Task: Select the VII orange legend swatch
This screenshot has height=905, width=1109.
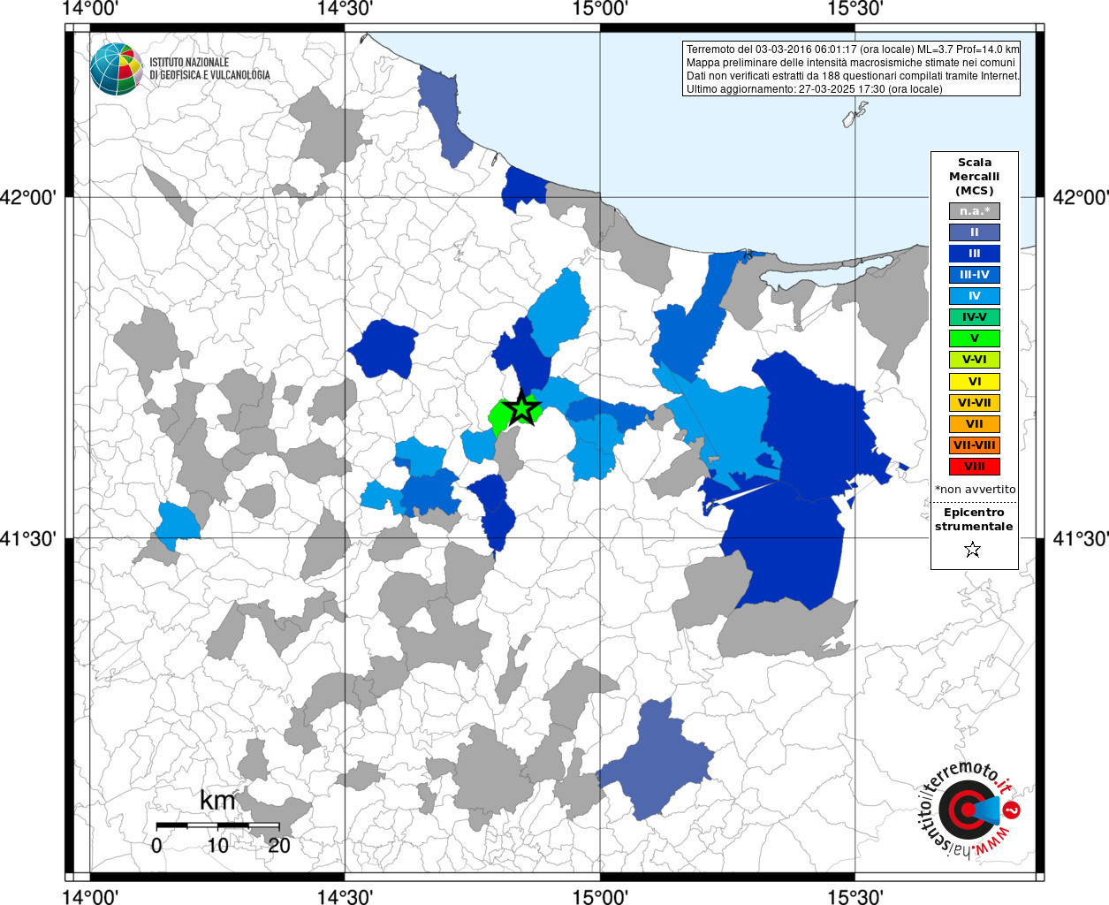Action: 974,424
